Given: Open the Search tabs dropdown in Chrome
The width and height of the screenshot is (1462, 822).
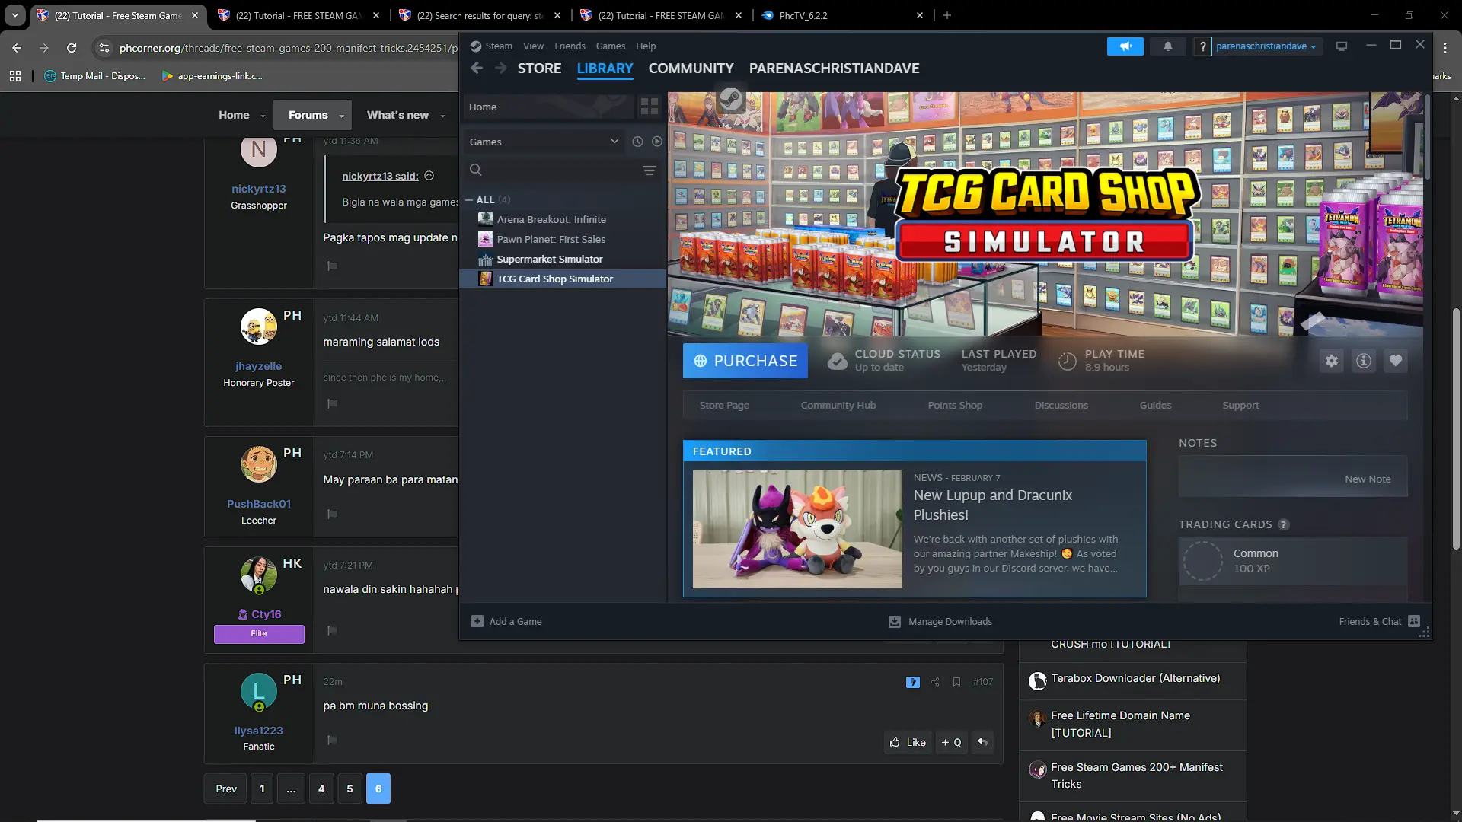Looking at the screenshot, I should pyautogui.click(x=15, y=15).
